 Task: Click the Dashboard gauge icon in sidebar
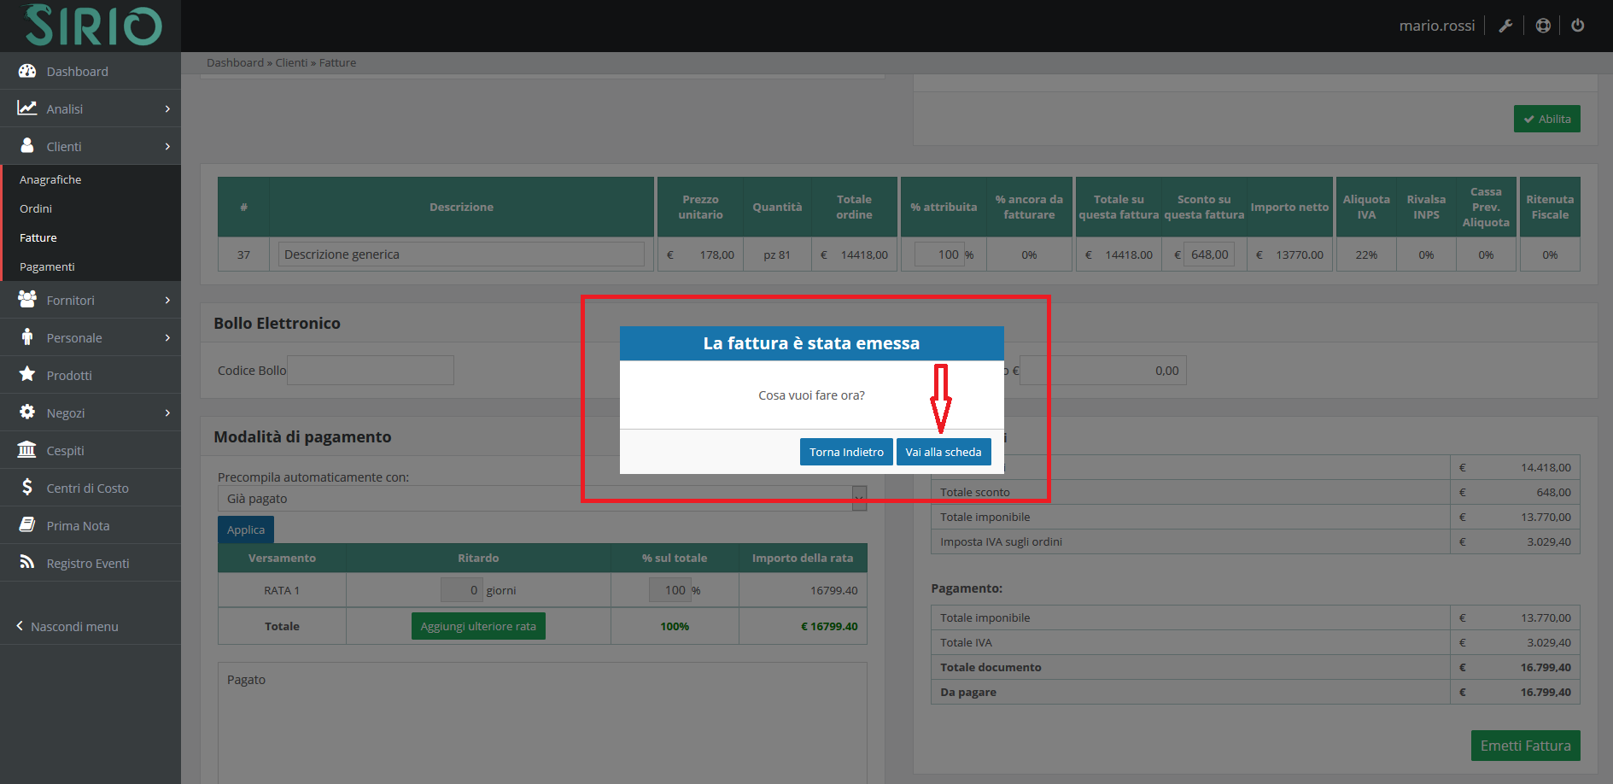click(27, 71)
